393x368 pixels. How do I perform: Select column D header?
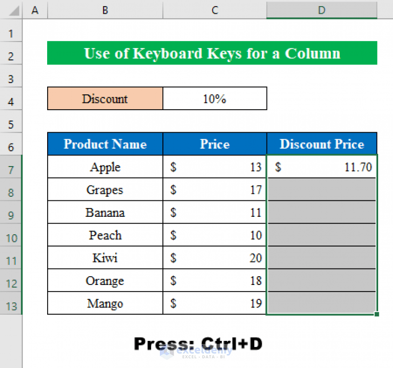point(322,10)
